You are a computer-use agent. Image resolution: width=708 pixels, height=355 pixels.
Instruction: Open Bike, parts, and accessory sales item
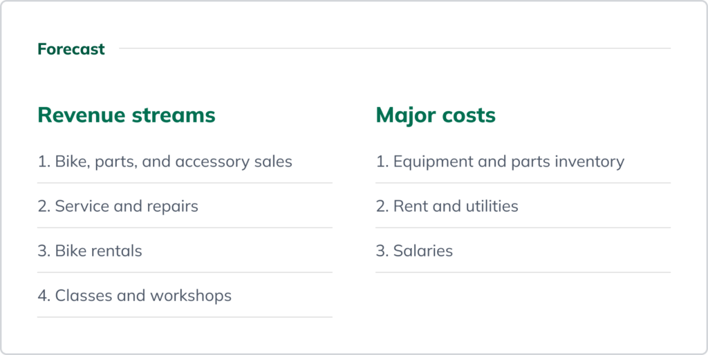(165, 162)
